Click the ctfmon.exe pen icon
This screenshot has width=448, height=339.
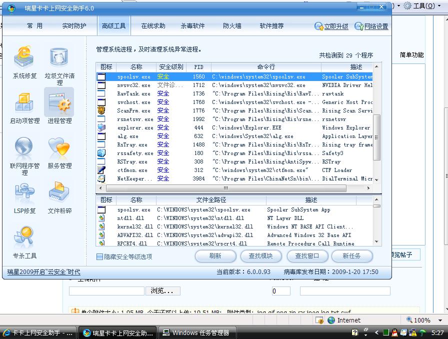pos(101,170)
